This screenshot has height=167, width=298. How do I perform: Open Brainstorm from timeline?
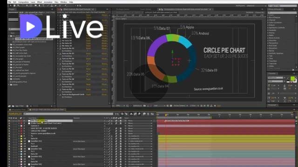pyautogui.click(x=144, y=114)
